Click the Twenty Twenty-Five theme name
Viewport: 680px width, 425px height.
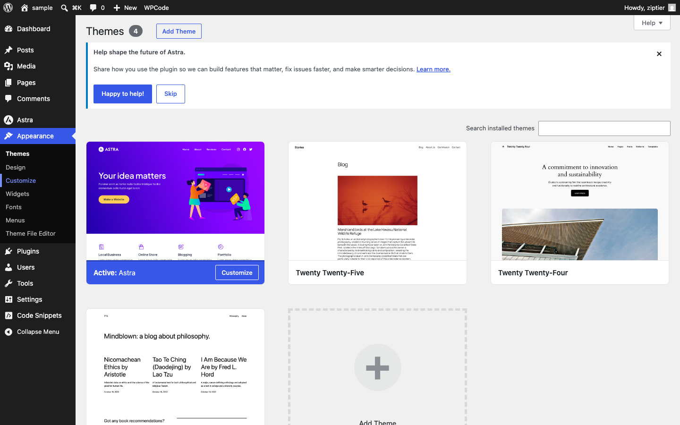click(330, 272)
